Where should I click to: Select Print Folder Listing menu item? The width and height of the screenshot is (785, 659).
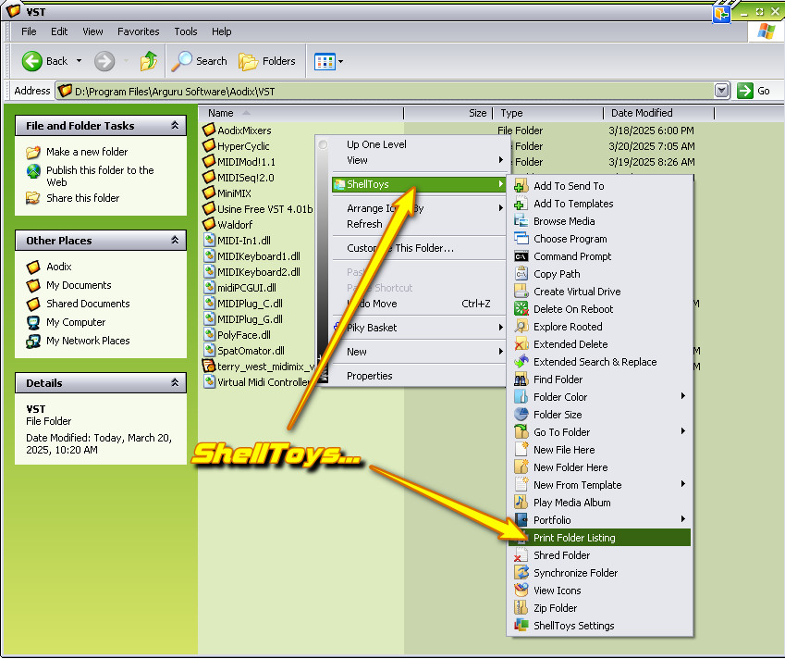pos(600,537)
